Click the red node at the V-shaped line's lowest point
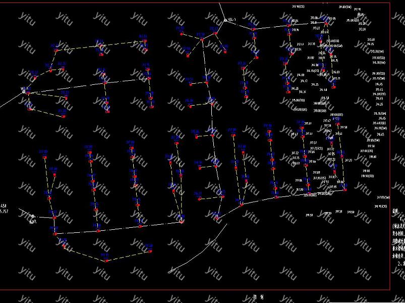The height and width of the screenshot is (303, 405). pos(106,261)
